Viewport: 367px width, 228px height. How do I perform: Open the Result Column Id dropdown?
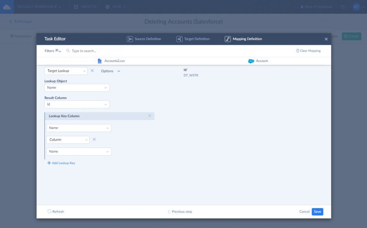tap(77, 104)
